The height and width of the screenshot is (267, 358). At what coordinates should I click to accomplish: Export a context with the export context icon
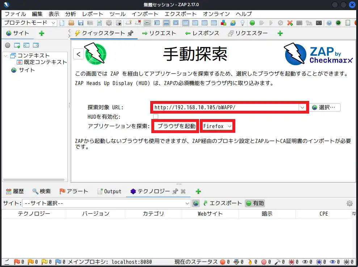[x=36, y=45]
